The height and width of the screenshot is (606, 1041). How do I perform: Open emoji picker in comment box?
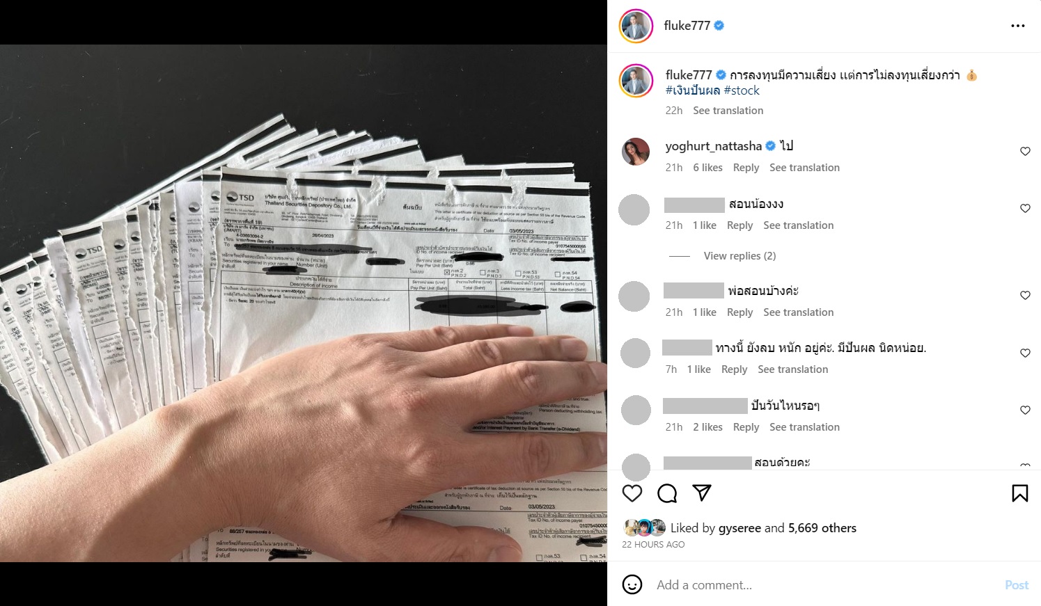pos(632,584)
